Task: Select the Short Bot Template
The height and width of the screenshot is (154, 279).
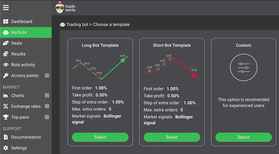Action: 172,137
